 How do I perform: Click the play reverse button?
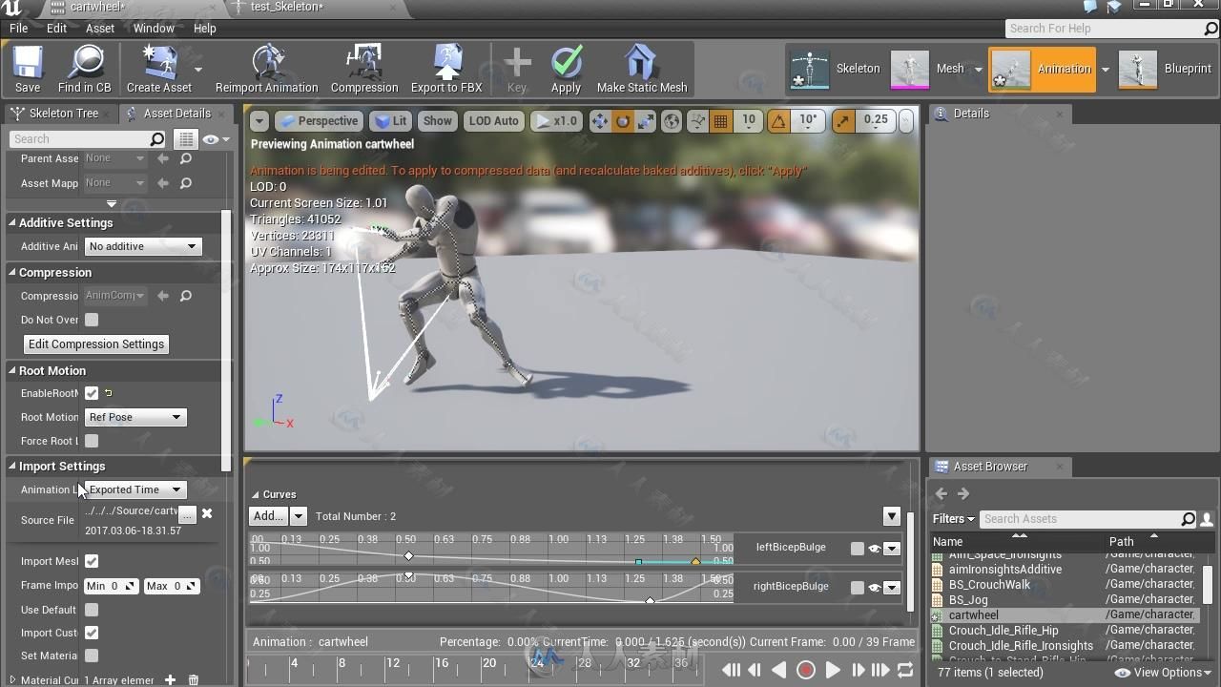pyautogui.click(x=779, y=670)
